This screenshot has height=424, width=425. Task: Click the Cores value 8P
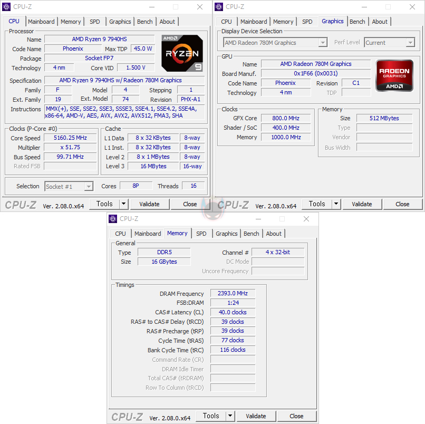136,186
